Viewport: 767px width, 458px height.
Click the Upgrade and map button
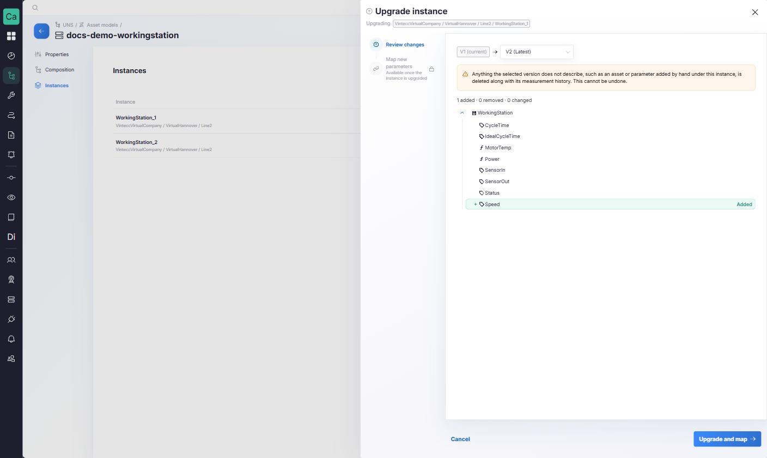pos(727,439)
